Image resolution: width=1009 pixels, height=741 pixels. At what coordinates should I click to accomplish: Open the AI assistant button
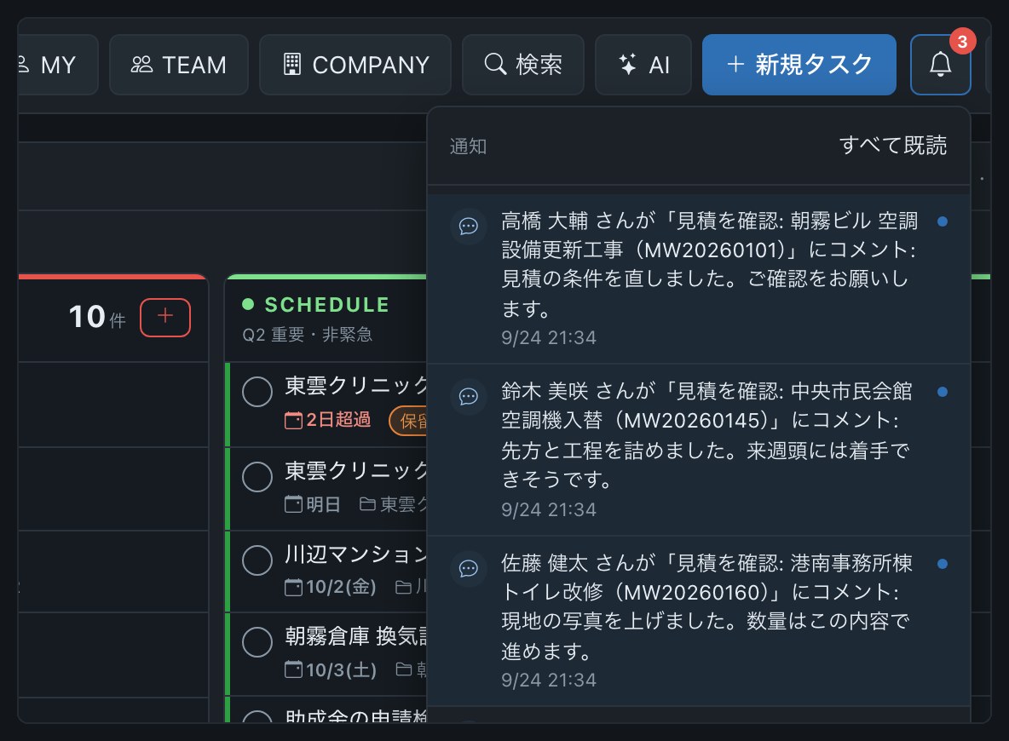tap(643, 65)
